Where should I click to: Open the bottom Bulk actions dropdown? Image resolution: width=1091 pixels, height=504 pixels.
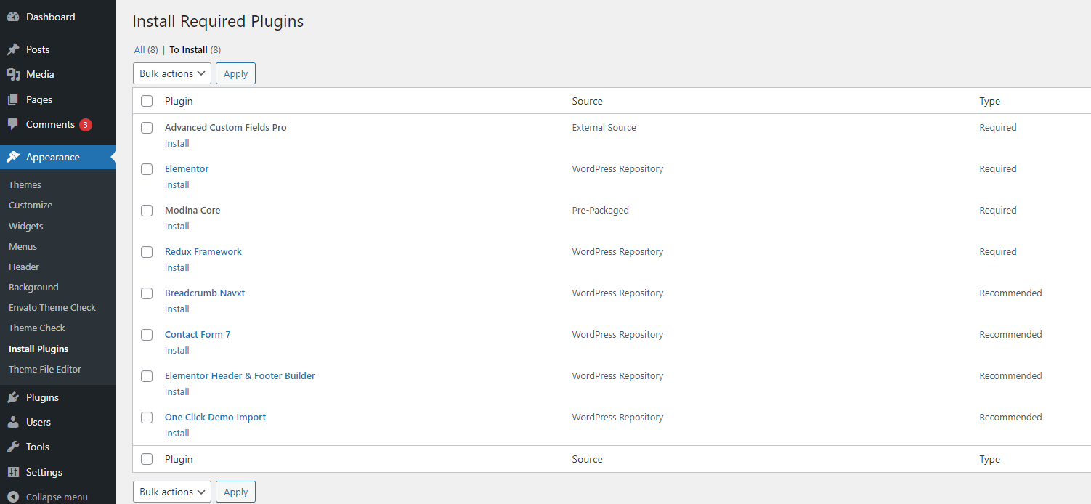(x=171, y=492)
